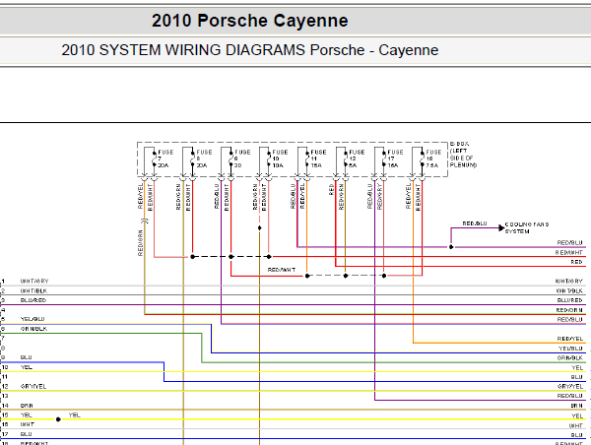Click the vertical RED/GRY wire label under Fuse 17
This screenshot has height=445, width=591.
(x=379, y=196)
